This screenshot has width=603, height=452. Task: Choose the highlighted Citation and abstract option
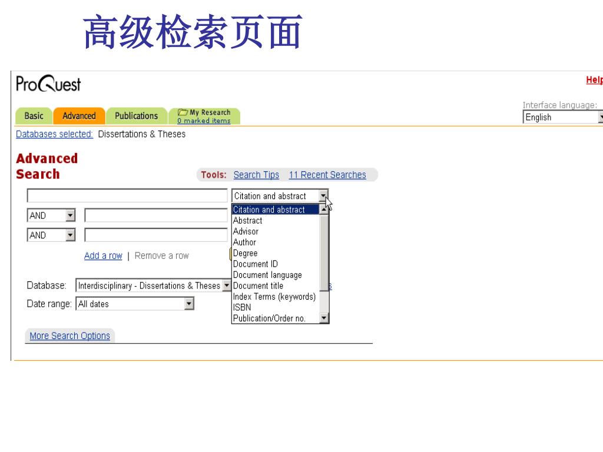pos(276,210)
